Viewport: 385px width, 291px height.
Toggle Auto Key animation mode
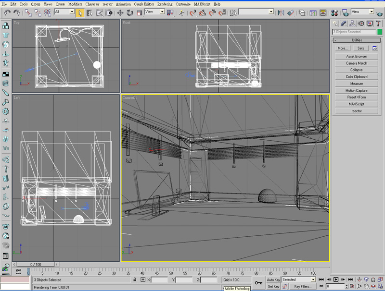(273, 280)
